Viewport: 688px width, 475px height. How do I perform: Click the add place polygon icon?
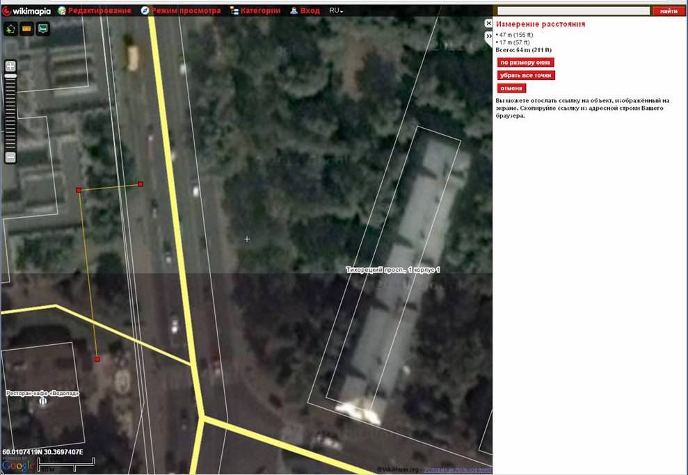point(10,29)
